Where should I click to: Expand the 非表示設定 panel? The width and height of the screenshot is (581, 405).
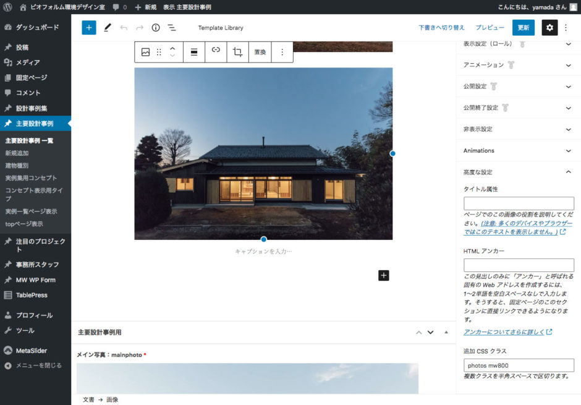point(519,129)
